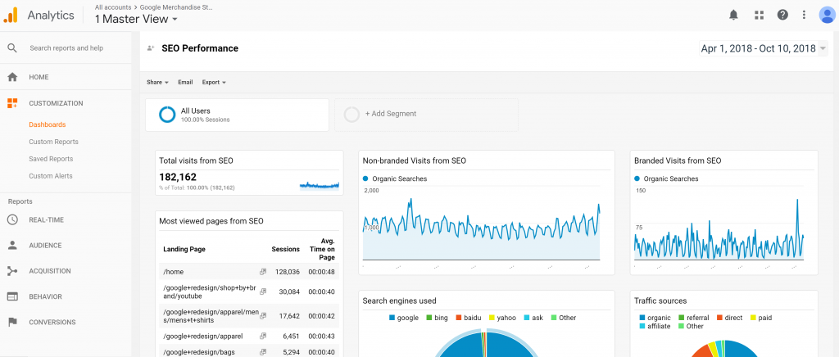Toggle yahoo legend swatch
Image resolution: width=839 pixels, height=357 pixels.
[492, 318]
